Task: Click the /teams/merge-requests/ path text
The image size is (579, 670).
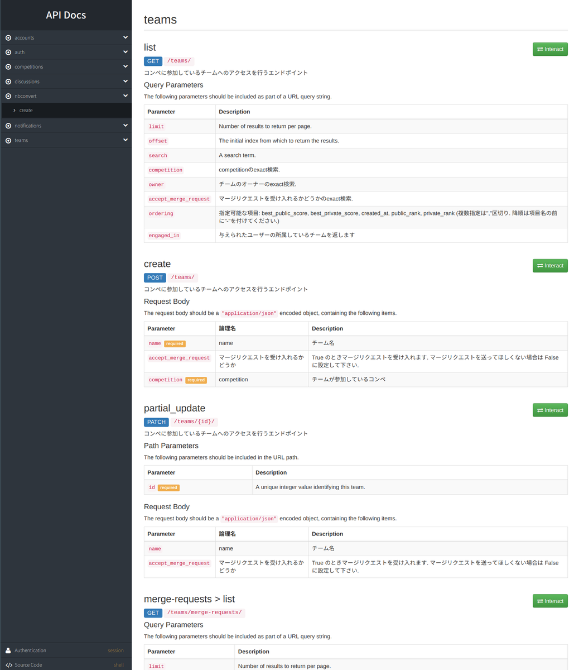Action: tap(205, 613)
